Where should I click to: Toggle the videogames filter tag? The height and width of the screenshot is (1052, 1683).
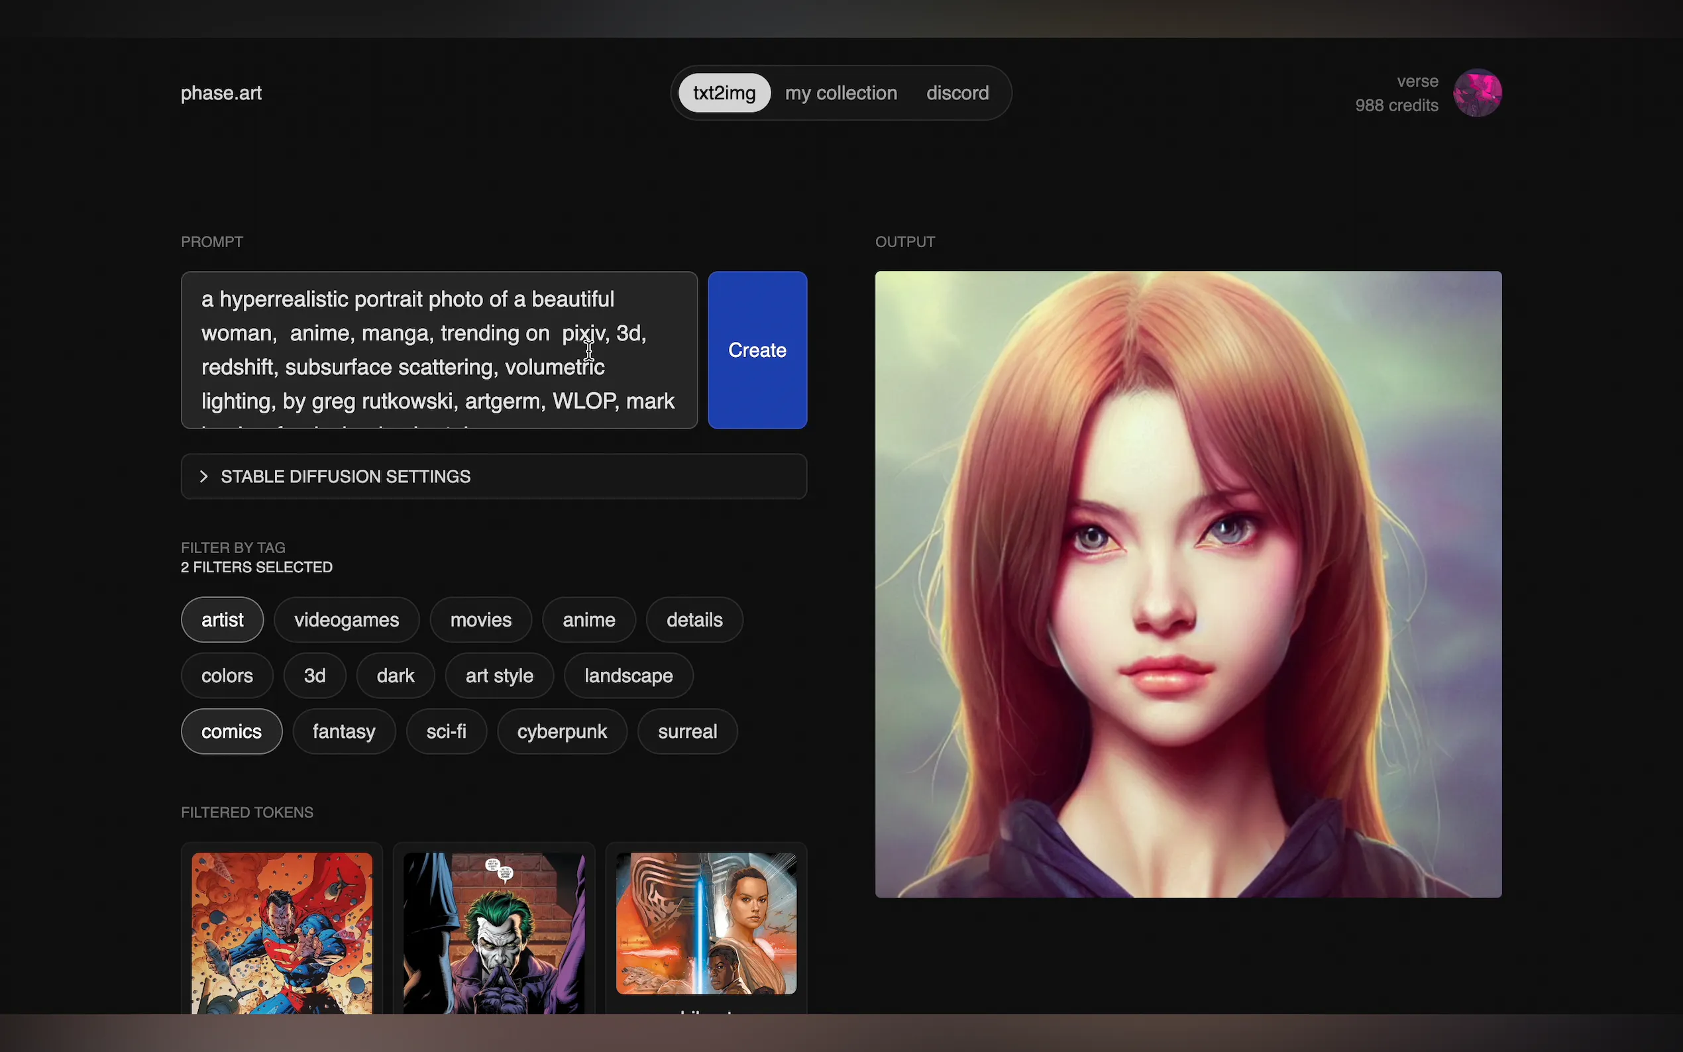[346, 620]
